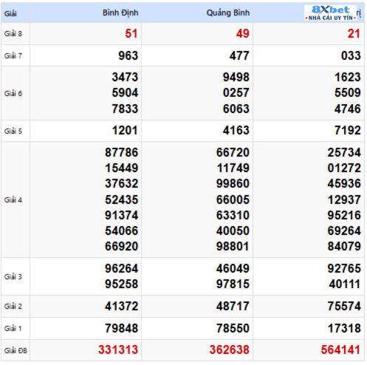This screenshot has height=365, width=367.
Task: Select Giải 4 row label
Action: (13, 199)
